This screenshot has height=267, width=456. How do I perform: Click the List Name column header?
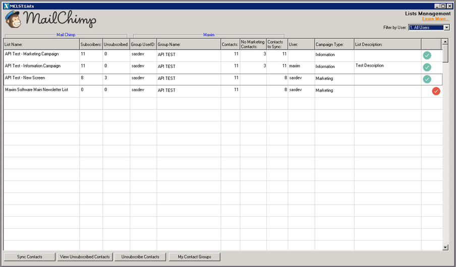(x=41, y=44)
